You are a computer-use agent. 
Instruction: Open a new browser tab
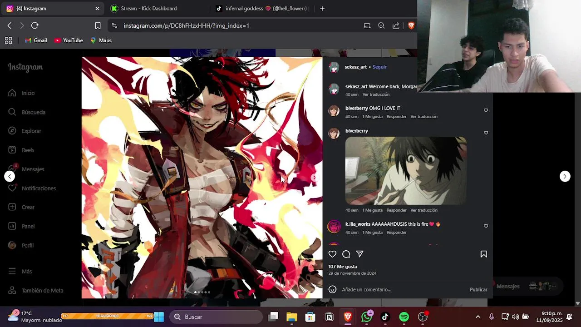(x=322, y=8)
